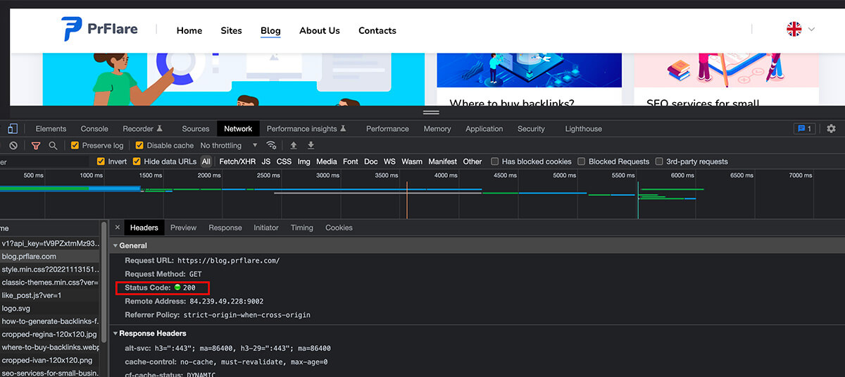The image size is (845, 377).
Task: Open DevTools settings gear
Action: pyautogui.click(x=831, y=129)
